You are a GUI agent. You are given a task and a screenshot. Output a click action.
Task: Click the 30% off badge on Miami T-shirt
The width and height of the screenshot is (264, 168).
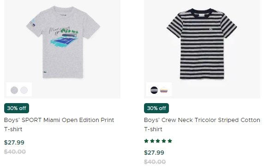[17, 108]
